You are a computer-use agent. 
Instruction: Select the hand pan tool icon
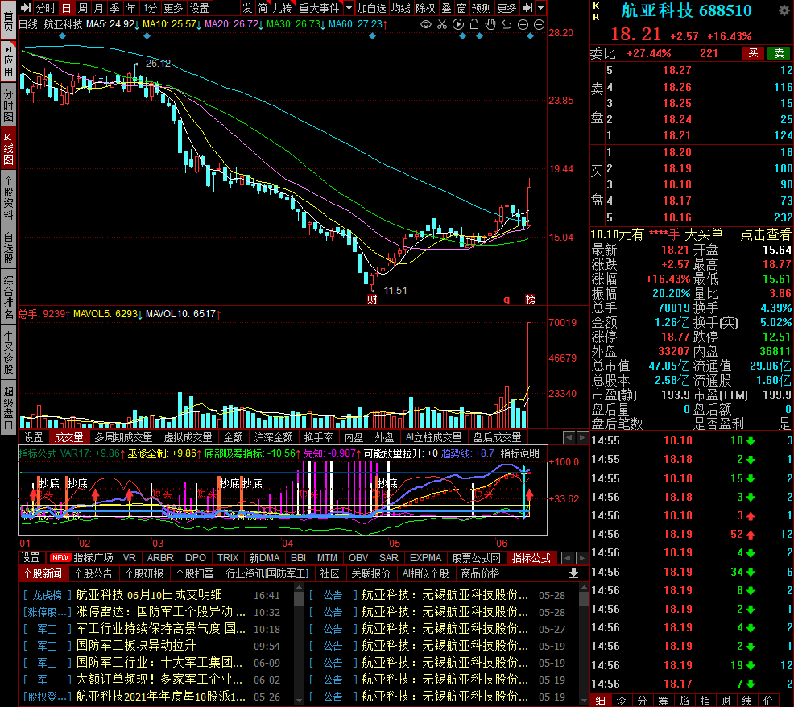coord(490,24)
